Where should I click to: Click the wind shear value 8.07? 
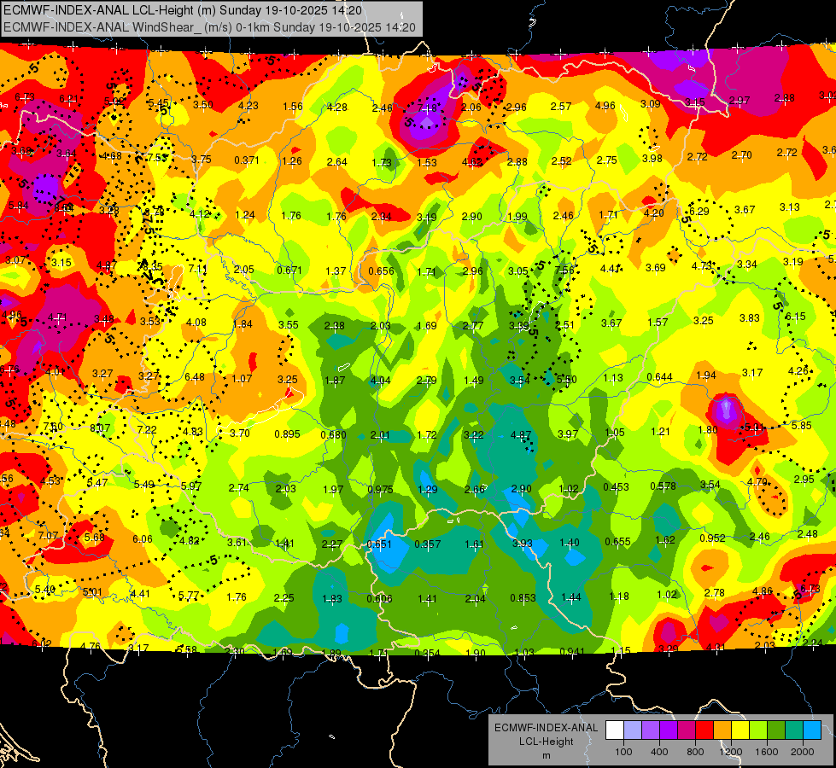coord(100,428)
